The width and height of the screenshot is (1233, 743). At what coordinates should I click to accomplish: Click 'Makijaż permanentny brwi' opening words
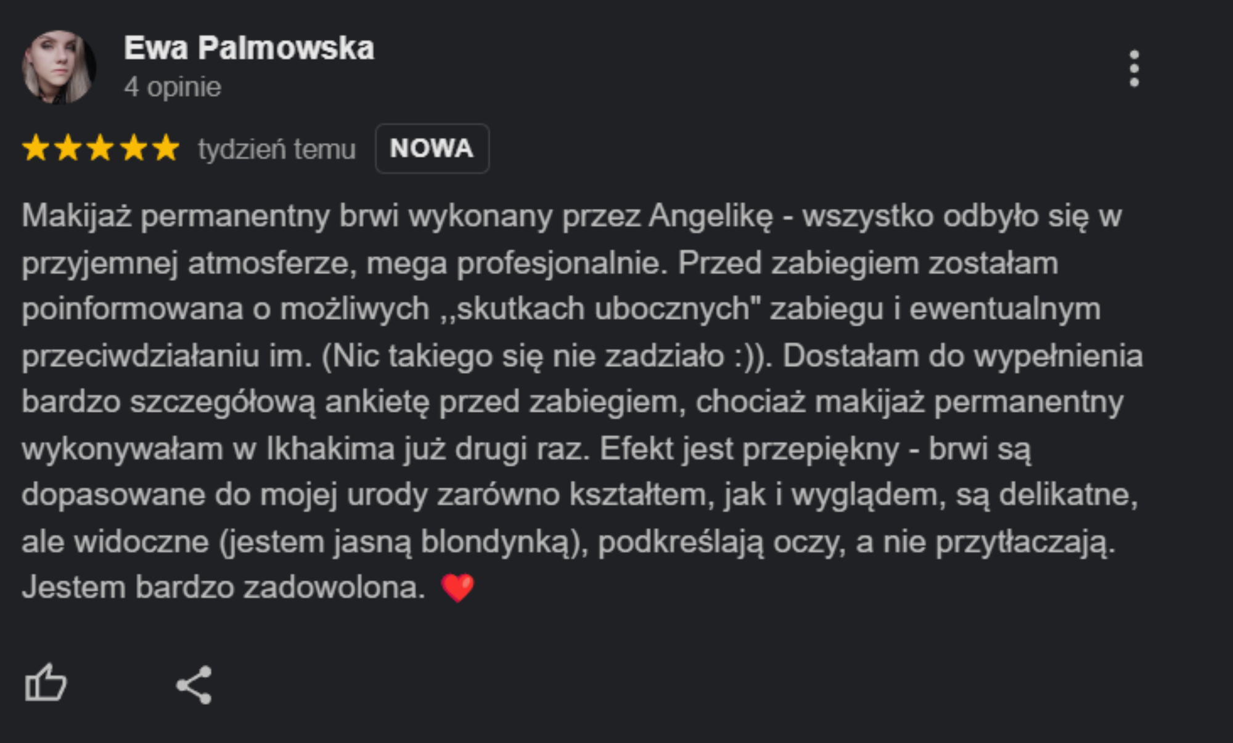(210, 217)
